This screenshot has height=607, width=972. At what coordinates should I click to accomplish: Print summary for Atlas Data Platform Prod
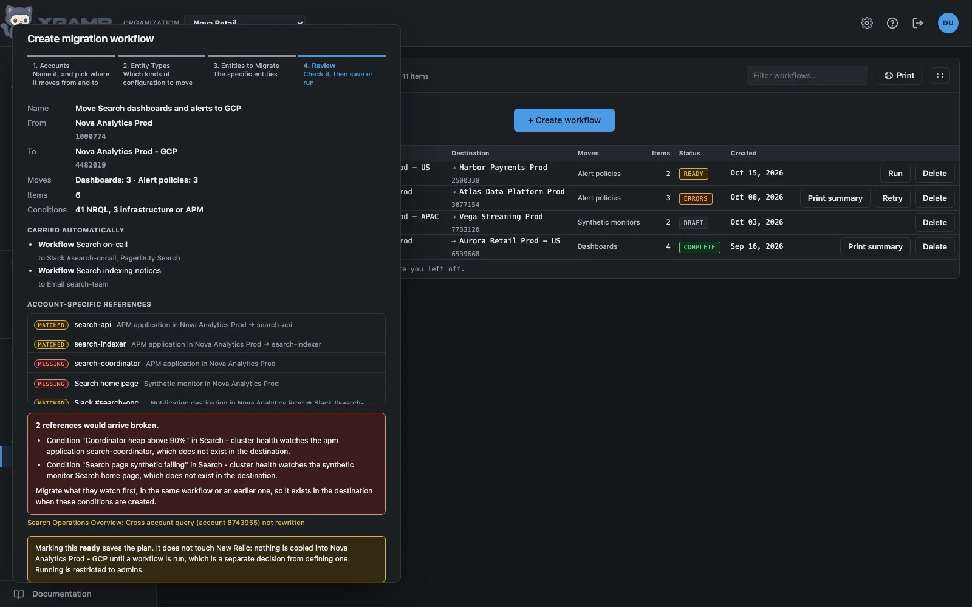pos(835,198)
